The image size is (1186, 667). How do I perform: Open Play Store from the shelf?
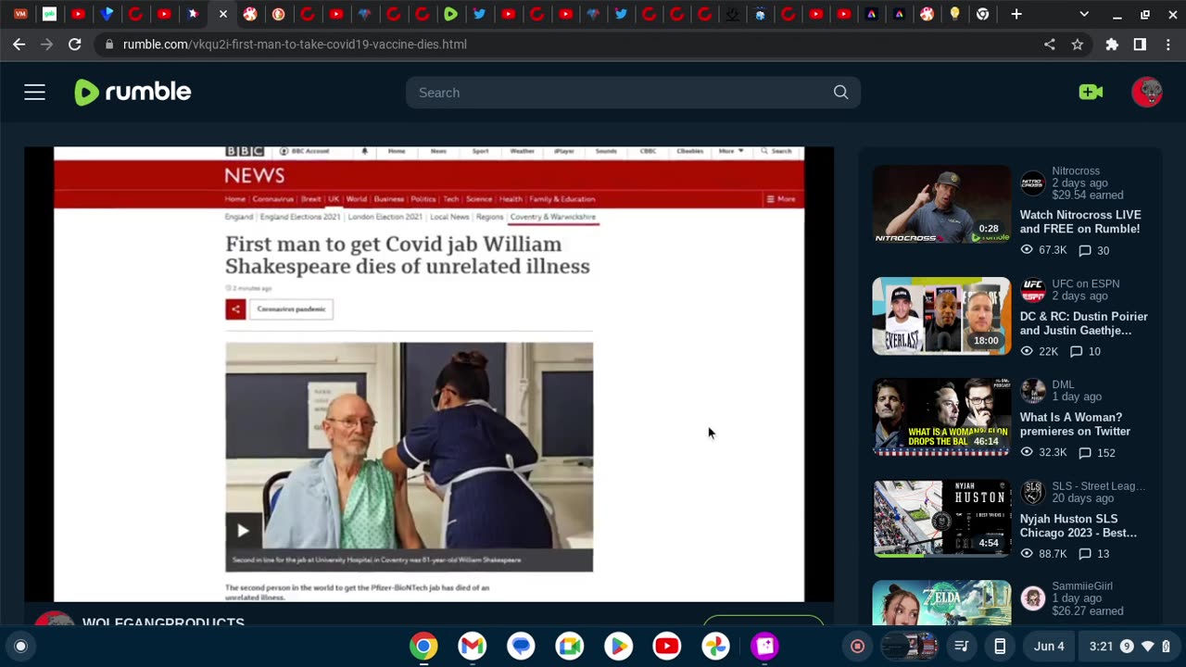tap(618, 646)
